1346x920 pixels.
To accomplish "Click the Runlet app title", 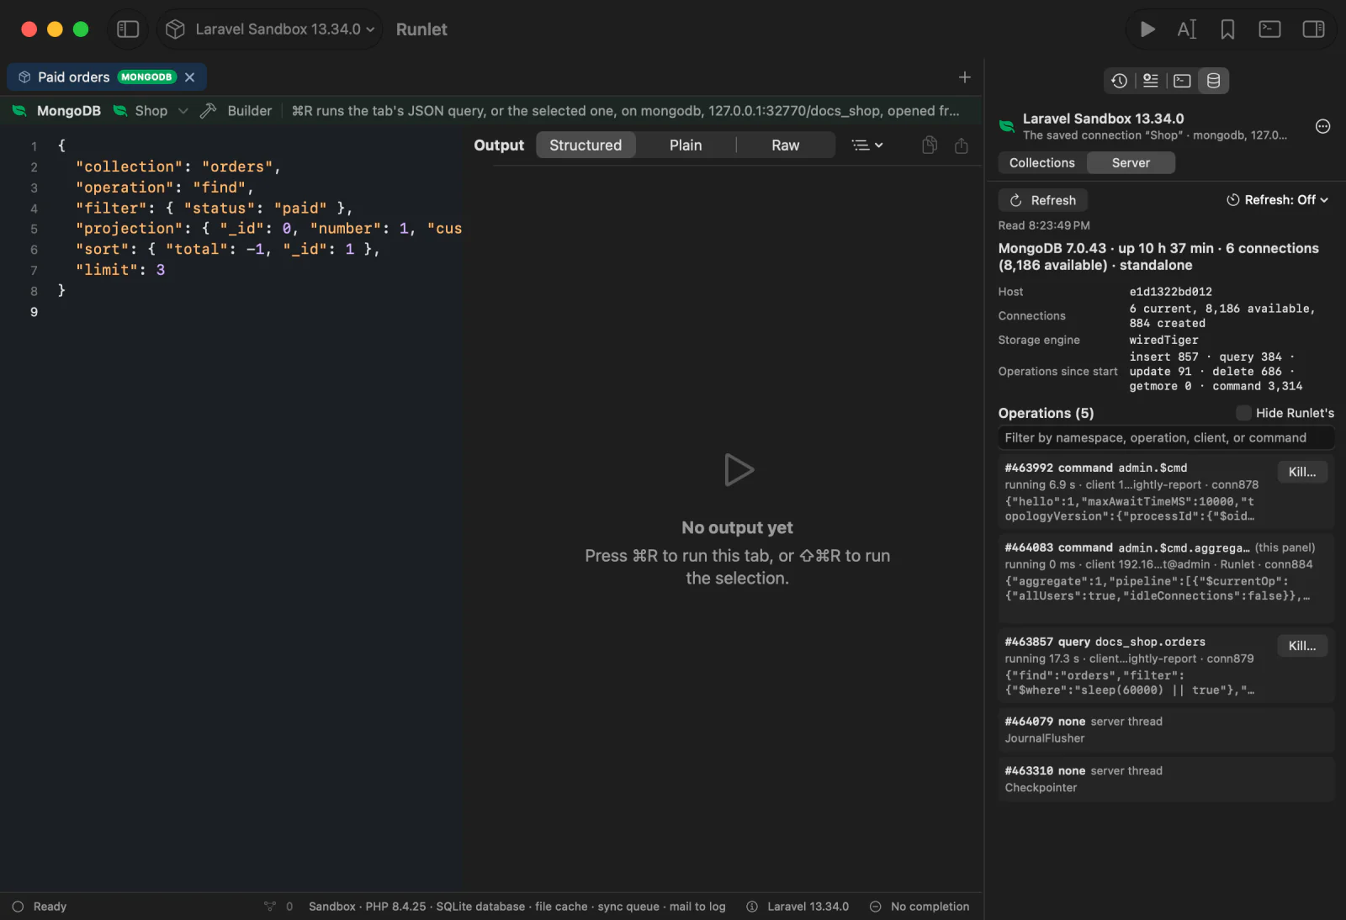I will click(421, 29).
